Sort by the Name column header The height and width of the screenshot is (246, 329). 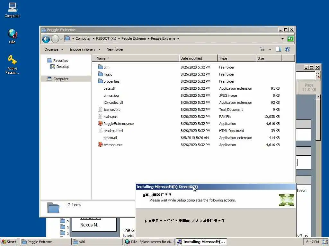(x=136, y=58)
